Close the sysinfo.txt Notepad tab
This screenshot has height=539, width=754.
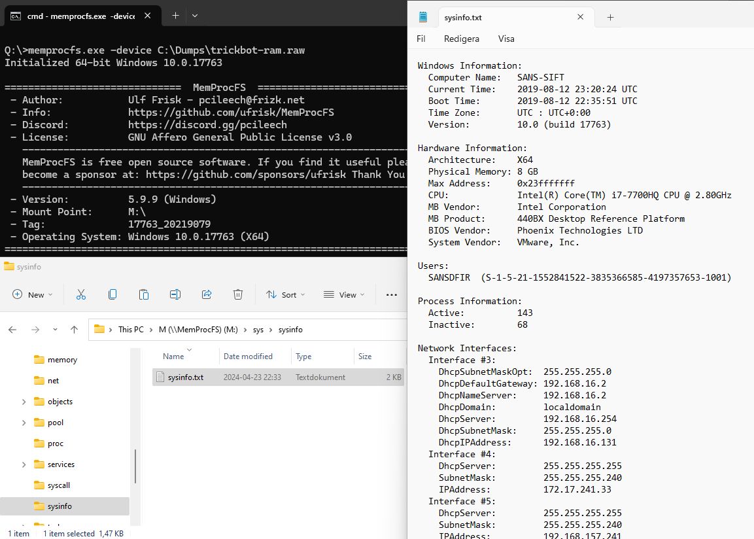pos(581,17)
